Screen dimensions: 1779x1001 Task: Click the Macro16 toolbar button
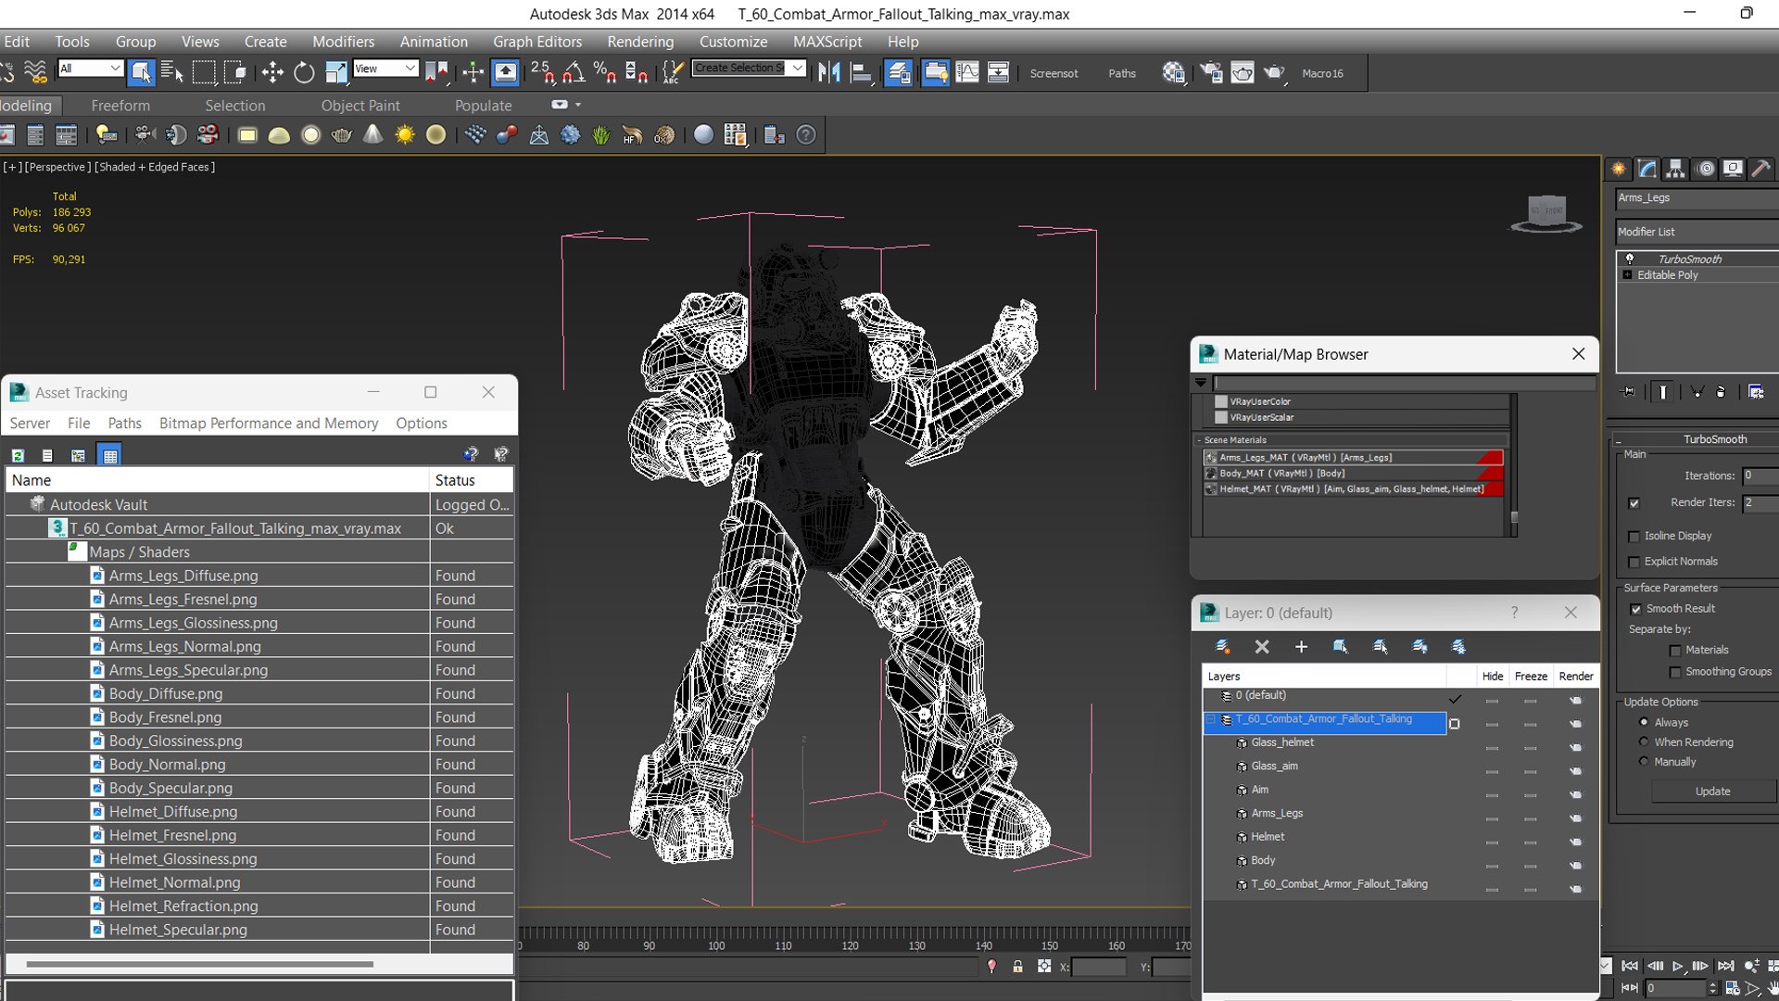click(1322, 73)
